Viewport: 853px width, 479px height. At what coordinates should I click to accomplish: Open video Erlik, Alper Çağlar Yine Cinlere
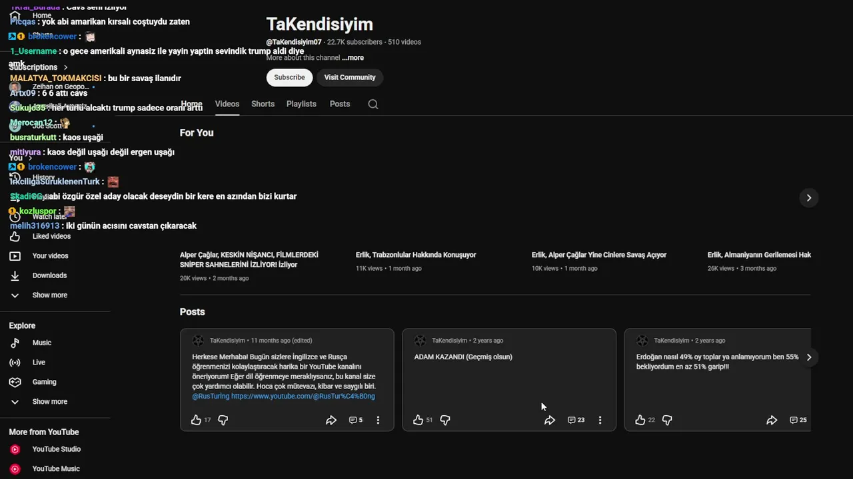click(599, 255)
